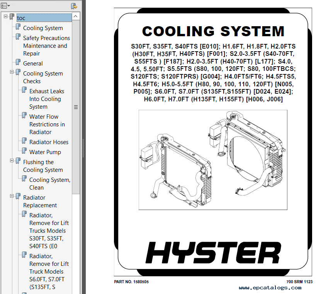321x294 pixels.
Task: Open Radiator Remove bookmark for S30FT models
Action: [49, 231]
